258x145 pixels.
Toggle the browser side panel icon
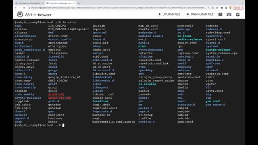click(226, 8)
